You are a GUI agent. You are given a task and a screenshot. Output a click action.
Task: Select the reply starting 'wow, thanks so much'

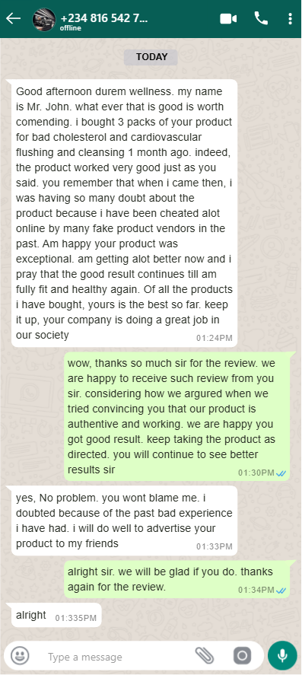(176, 416)
